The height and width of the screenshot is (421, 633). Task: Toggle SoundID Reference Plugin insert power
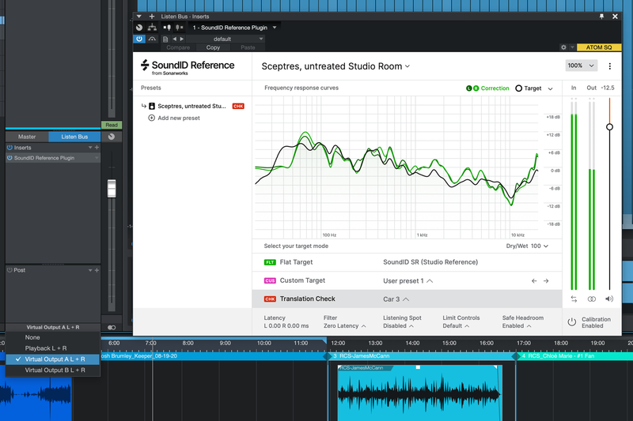point(10,158)
